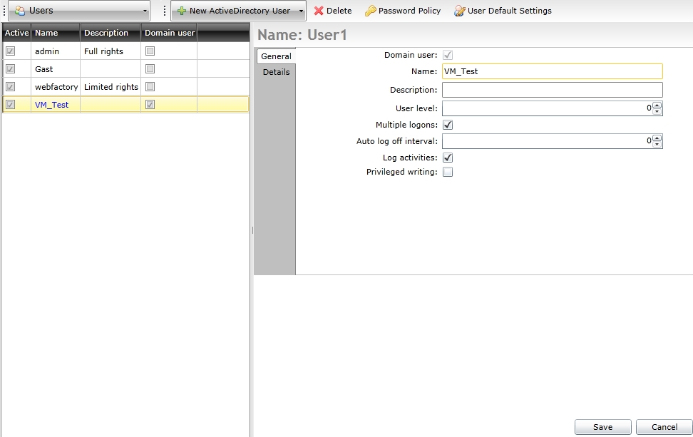Click the red X Delete icon
The width and height of the screenshot is (693, 437).
coord(319,11)
